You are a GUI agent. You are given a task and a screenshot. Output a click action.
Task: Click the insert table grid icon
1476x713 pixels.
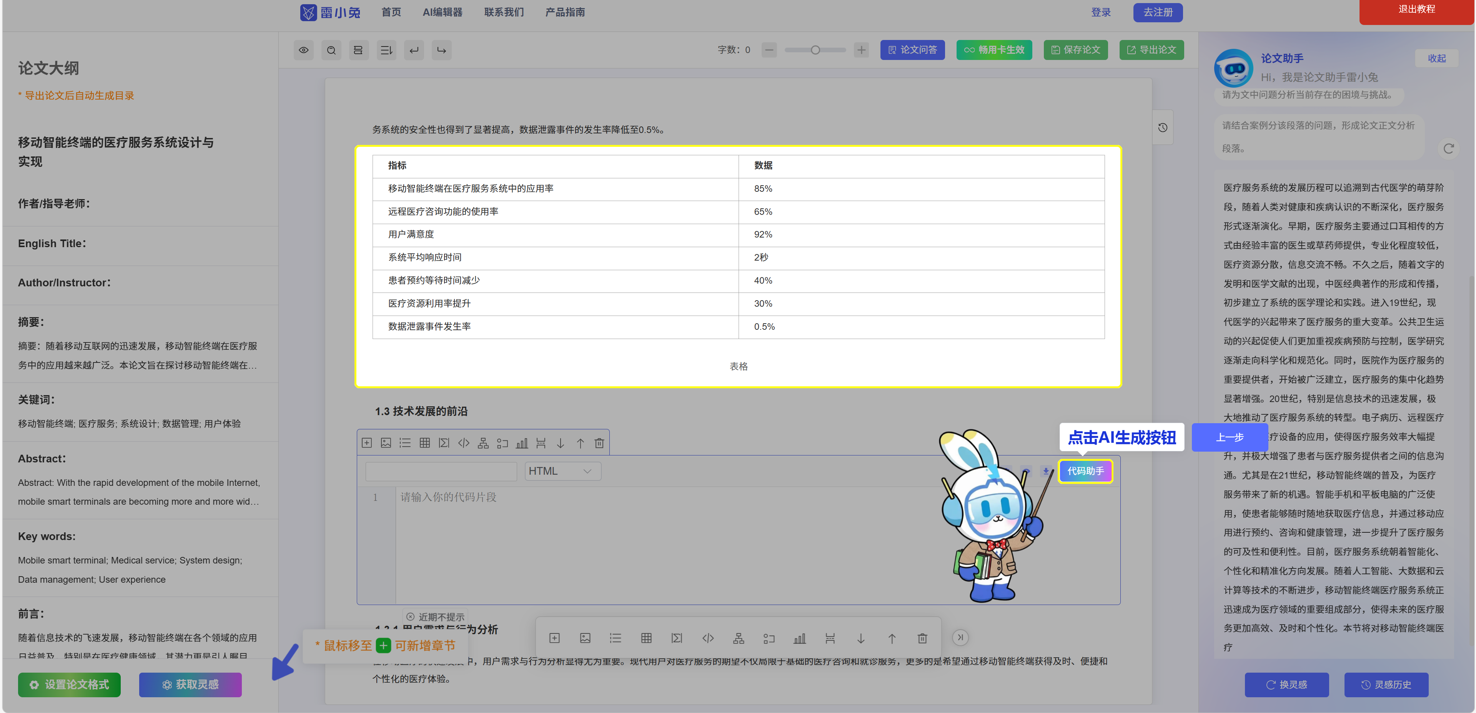pos(424,443)
